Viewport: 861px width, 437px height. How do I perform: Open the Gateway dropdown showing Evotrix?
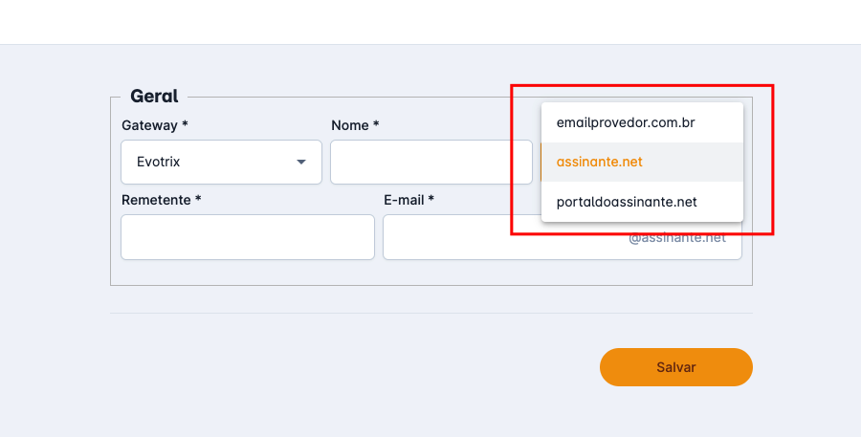pyautogui.click(x=221, y=163)
